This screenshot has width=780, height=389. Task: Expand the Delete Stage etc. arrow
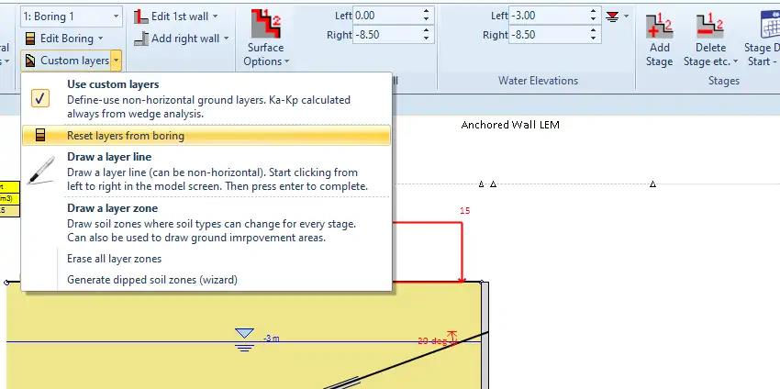click(x=736, y=62)
